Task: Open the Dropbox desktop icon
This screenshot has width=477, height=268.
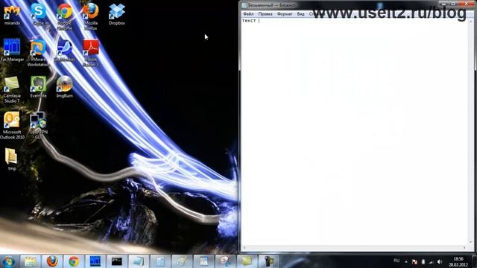Action: click(117, 15)
